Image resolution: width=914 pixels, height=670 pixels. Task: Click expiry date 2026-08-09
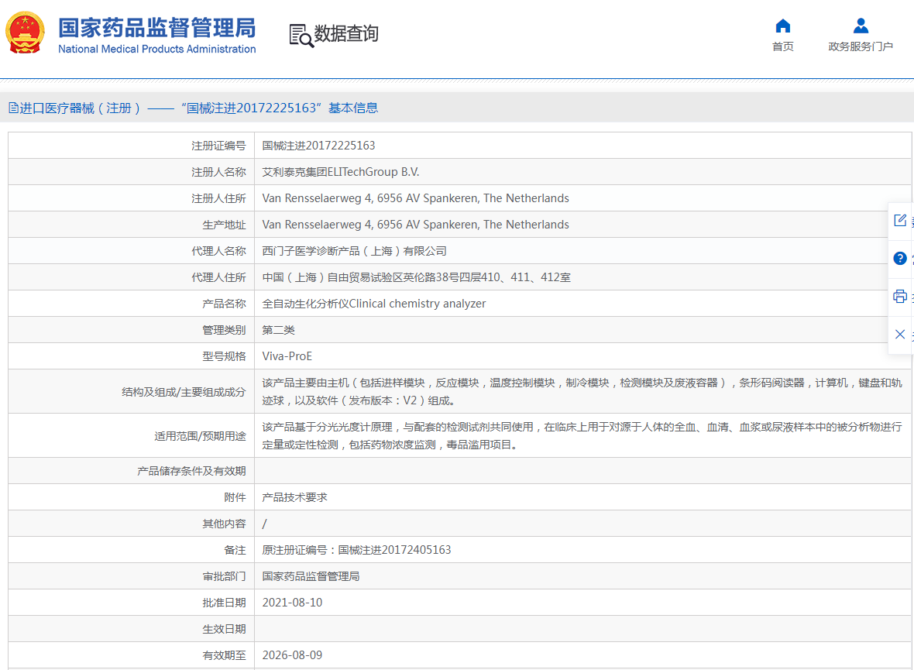click(x=292, y=655)
